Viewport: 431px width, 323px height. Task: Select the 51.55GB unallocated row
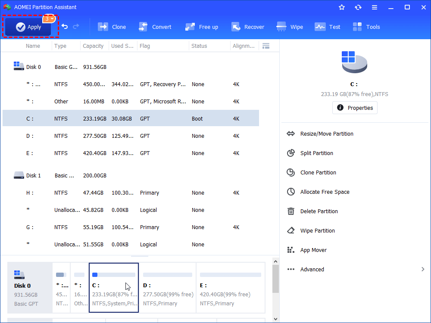131,245
